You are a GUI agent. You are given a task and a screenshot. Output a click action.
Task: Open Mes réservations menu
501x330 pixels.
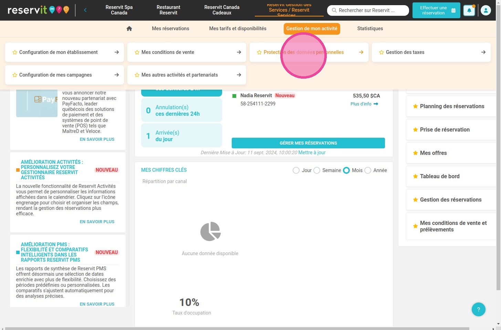tap(170, 29)
